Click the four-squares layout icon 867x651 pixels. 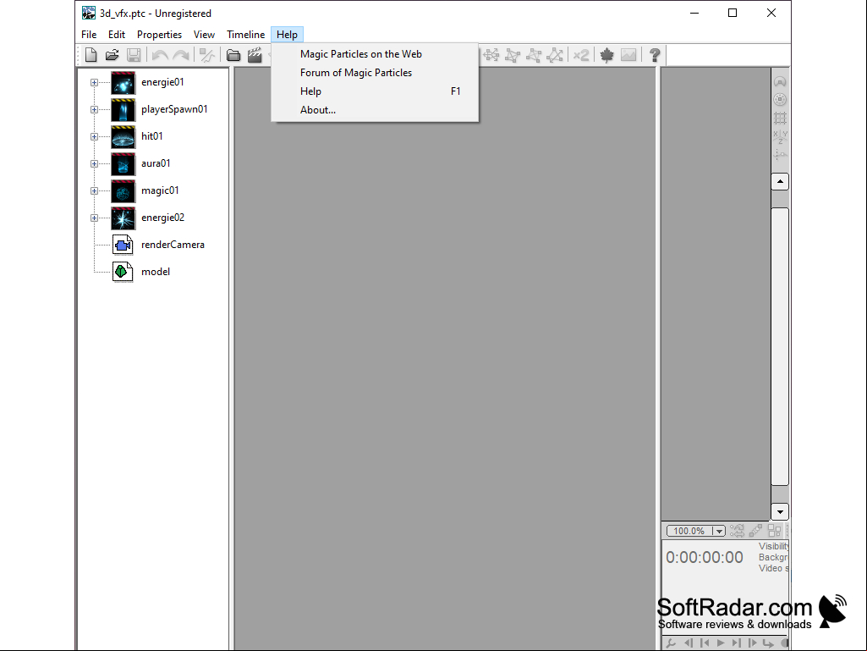774,531
